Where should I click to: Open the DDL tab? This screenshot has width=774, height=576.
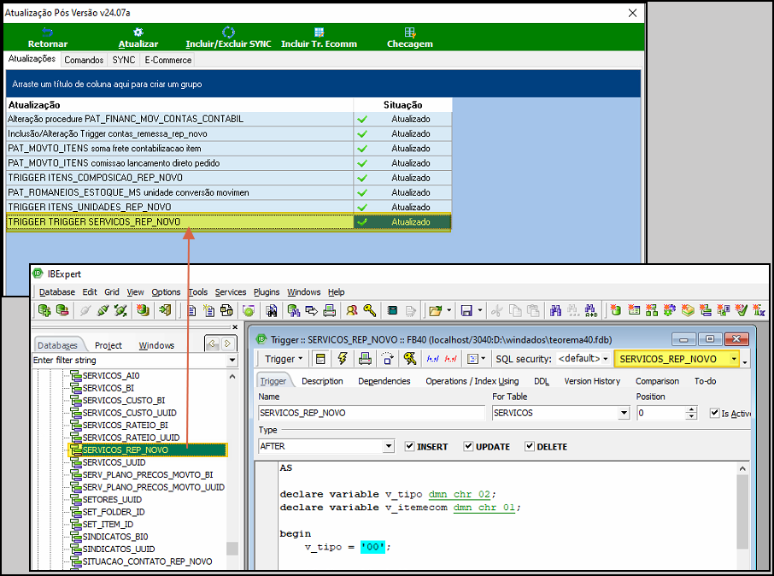(x=542, y=381)
